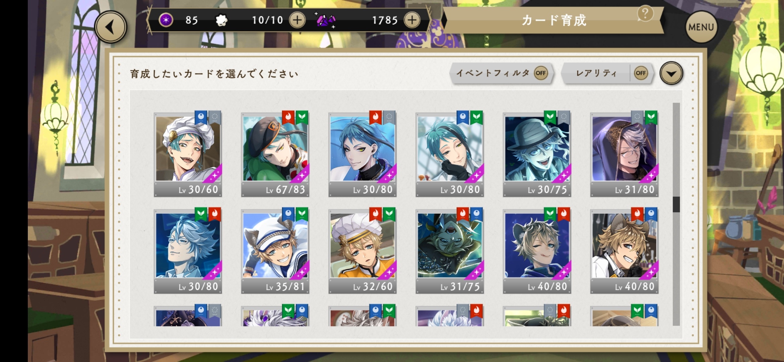Tap the purple gem crystals icon
The height and width of the screenshot is (362, 784).
(x=325, y=20)
